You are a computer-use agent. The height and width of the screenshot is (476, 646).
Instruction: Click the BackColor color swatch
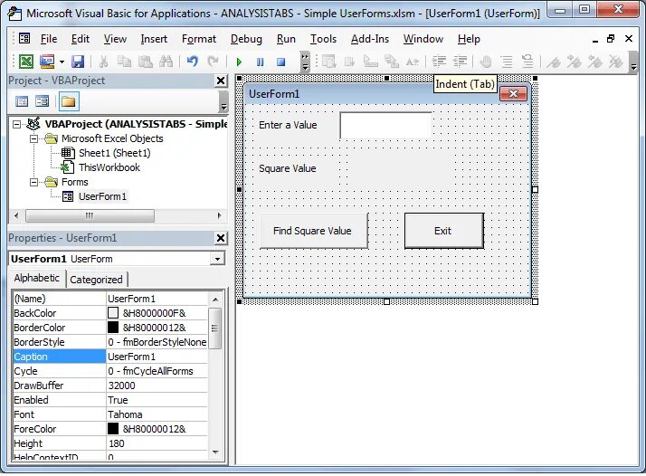pos(113,313)
